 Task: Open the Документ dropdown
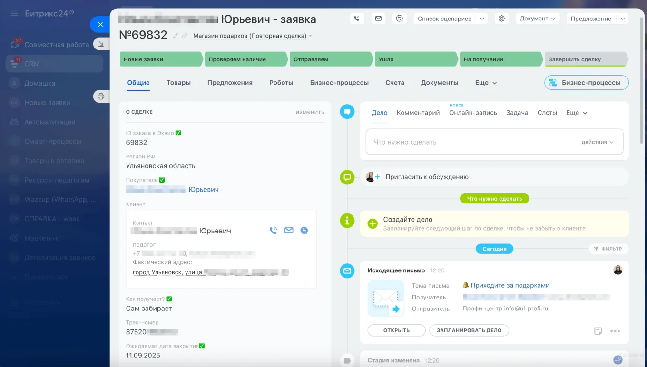click(538, 19)
